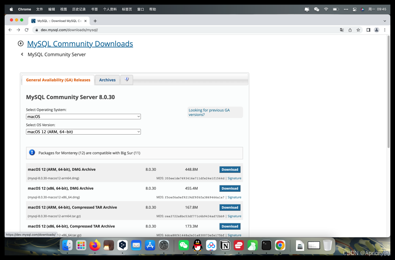Bookmark this page with the star icon
Viewport: 395px width, 260px height.
pyautogui.click(x=358, y=30)
